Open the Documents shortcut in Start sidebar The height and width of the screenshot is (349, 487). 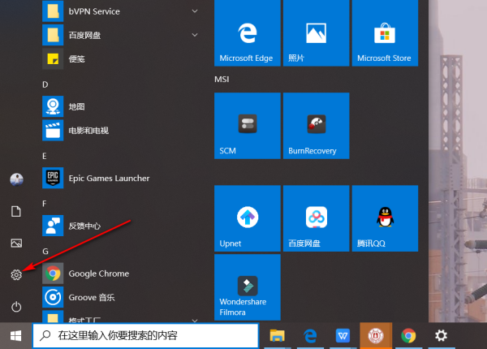(16, 212)
